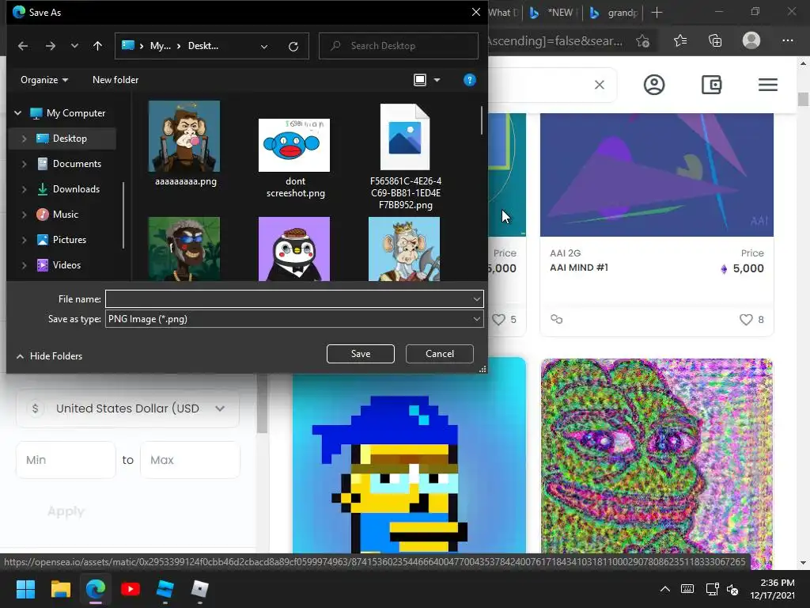810x608 pixels.
Task: Expand the Desktop tree node
Action: coord(24,139)
